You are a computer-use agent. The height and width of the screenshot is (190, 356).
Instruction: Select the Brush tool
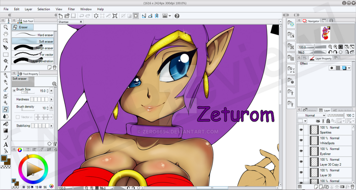click(6, 89)
